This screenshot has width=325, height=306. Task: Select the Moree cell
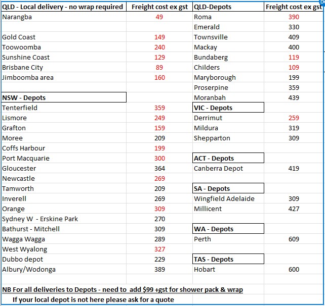tap(64, 138)
